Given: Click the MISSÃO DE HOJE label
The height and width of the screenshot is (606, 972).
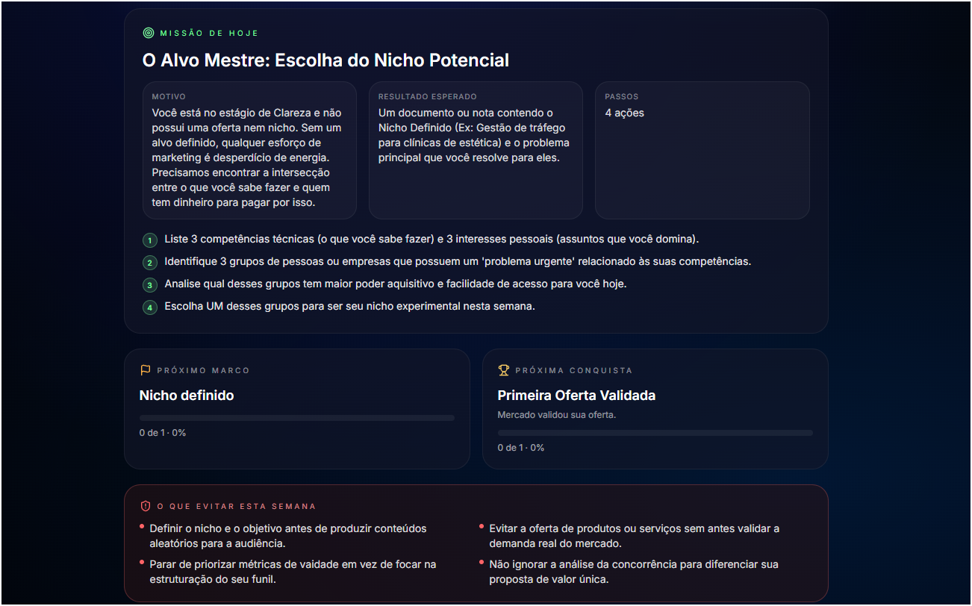Looking at the screenshot, I should pos(209,33).
